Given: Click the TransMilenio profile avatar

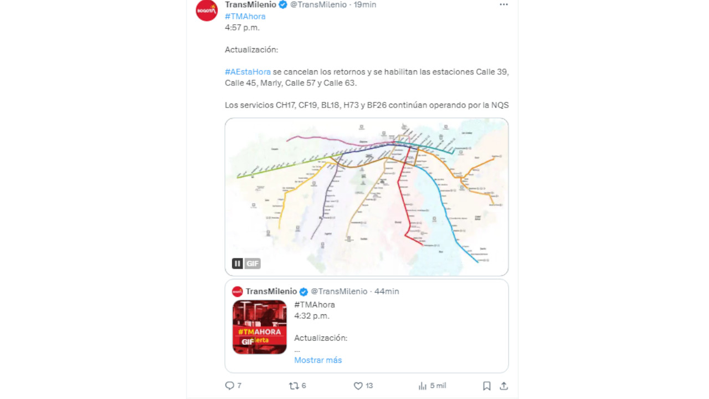Looking at the screenshot, I should click(x=207, y=10).
